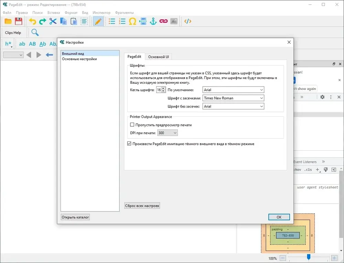Open the Вставка menu
Viewport: 344px width, 263px height.
tap(54, 12)
